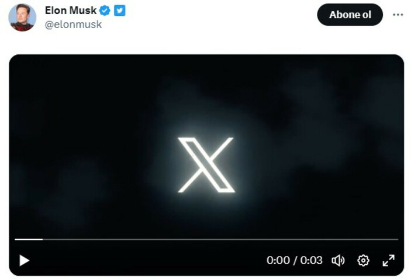Enter fullscreen with the expand arrows icon

388,260
